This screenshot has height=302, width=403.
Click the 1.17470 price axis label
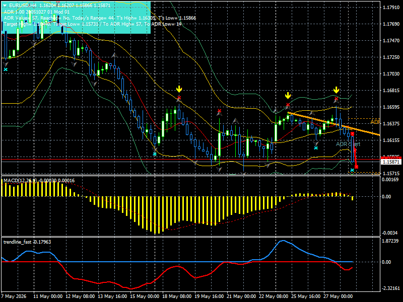click(391, 41)
